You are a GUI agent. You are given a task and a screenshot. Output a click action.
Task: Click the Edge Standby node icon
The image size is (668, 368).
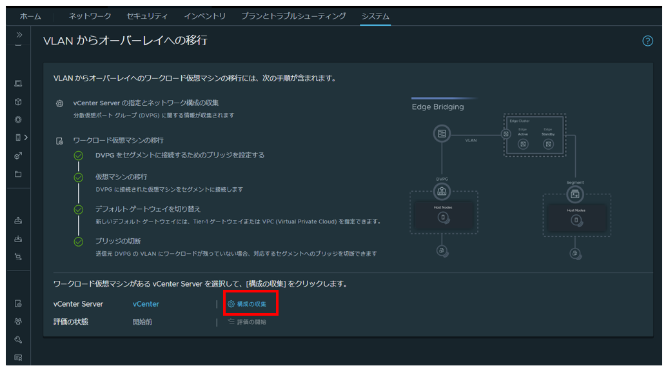(x=548, y=144)
